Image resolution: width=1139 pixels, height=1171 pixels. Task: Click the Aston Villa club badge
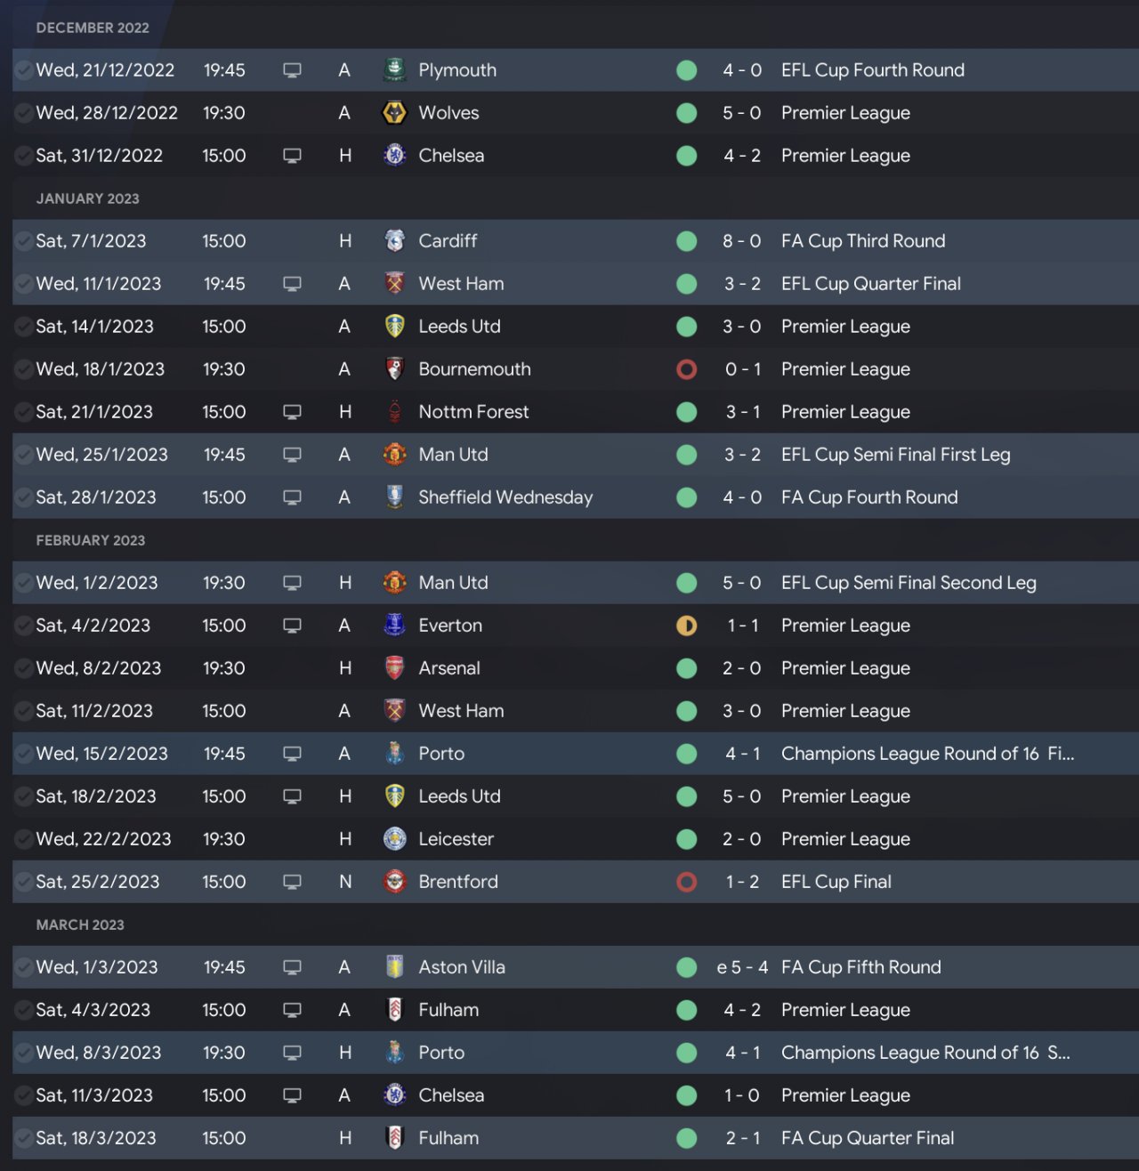pos(394,967)
